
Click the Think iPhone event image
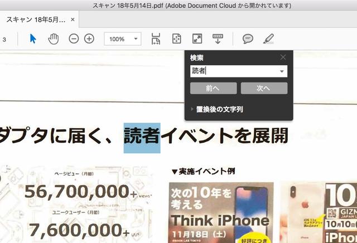pos(221,212)
